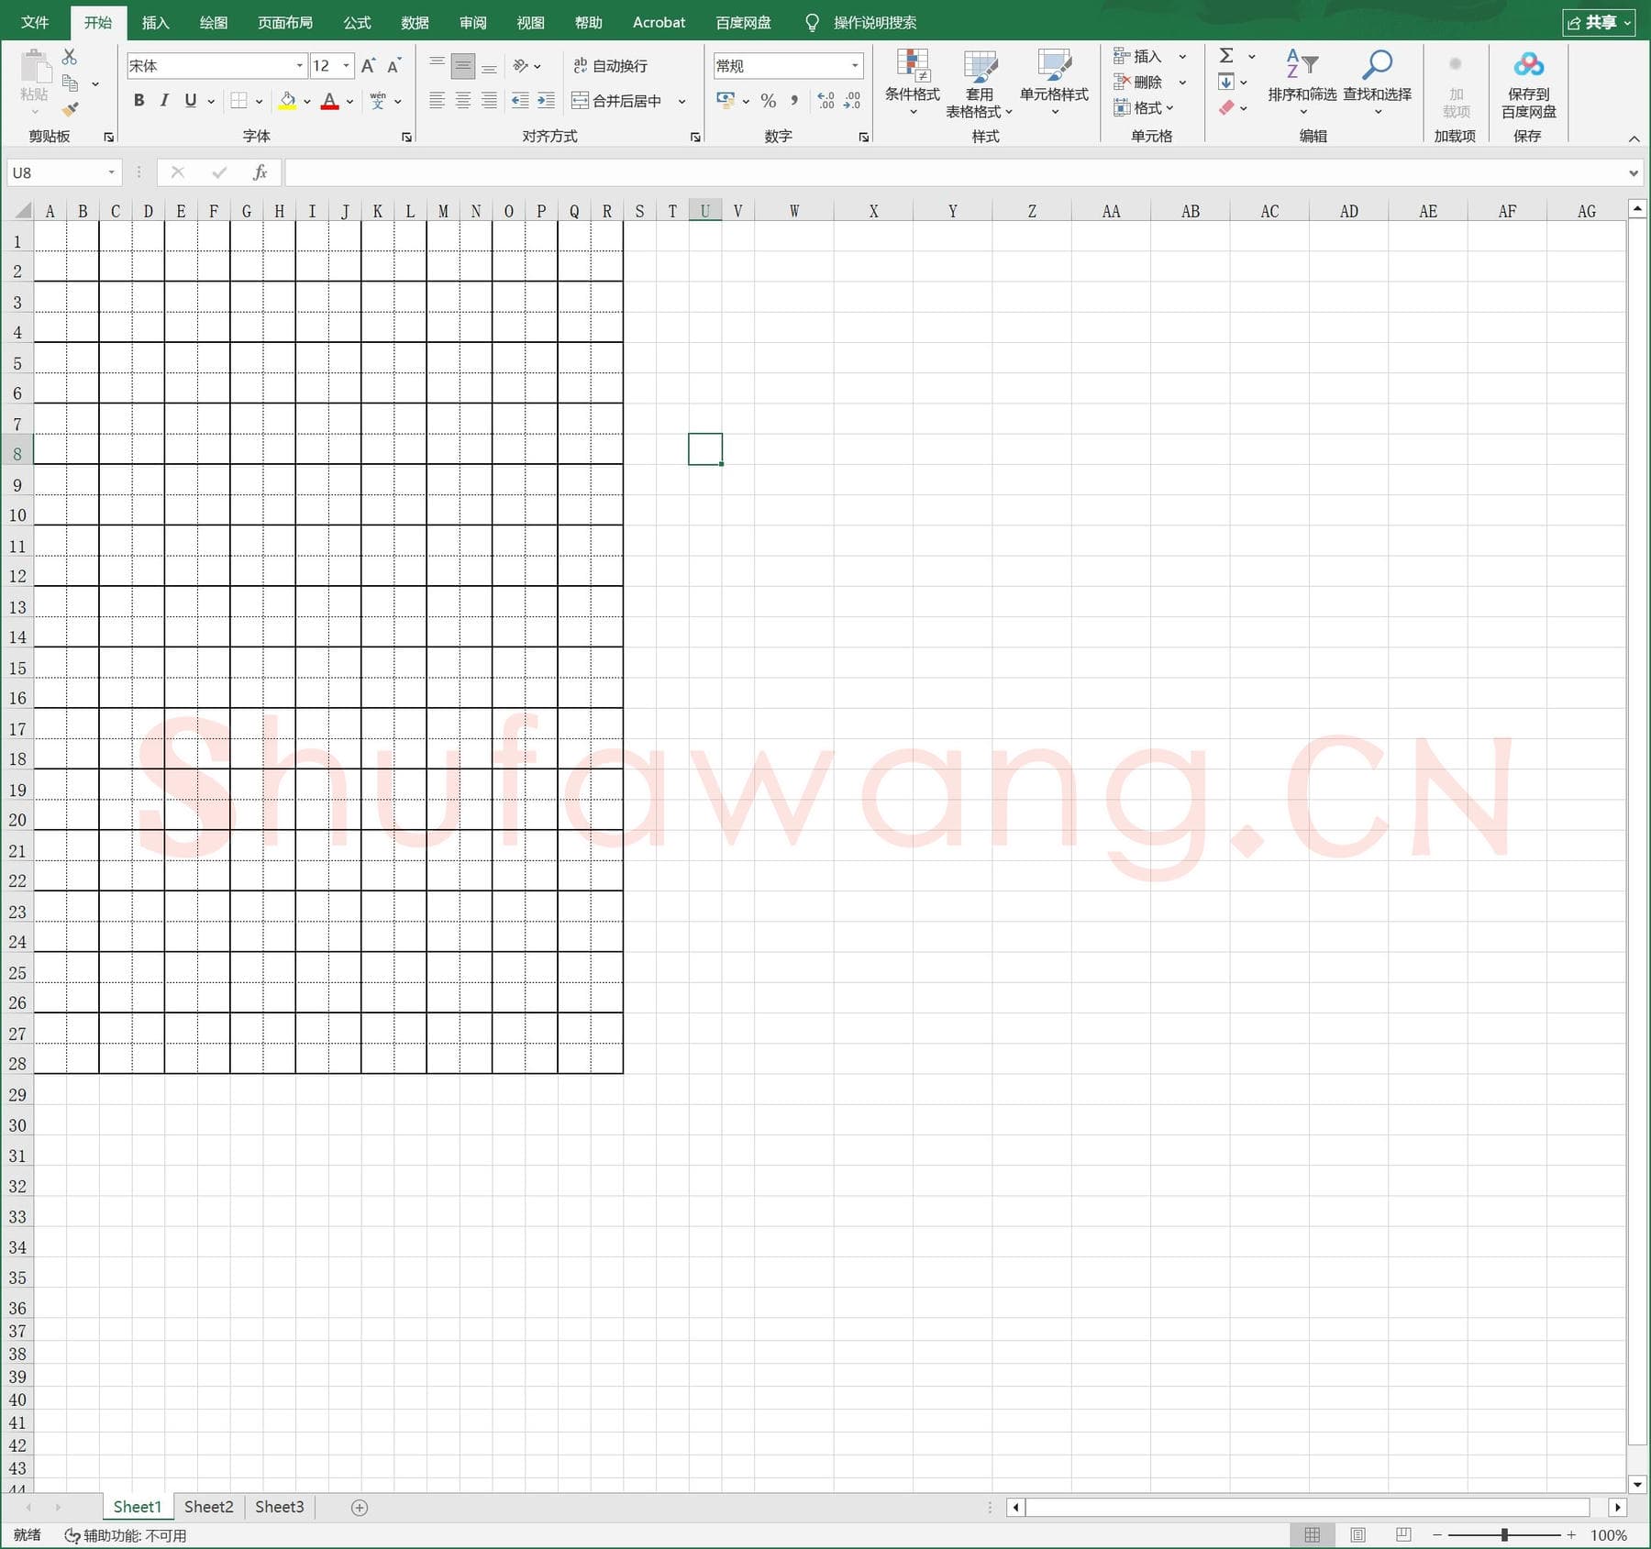Open Cell Styles (单元格样式)
Image resolution: width=1651 pixels, height=1549 pixels.
pos(1054,83)
